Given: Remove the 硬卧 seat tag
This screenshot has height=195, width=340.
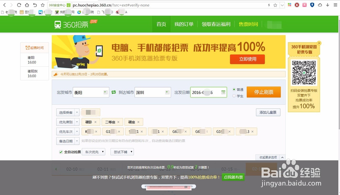Looking at the screenshot, I should click(x=96, y=122).
